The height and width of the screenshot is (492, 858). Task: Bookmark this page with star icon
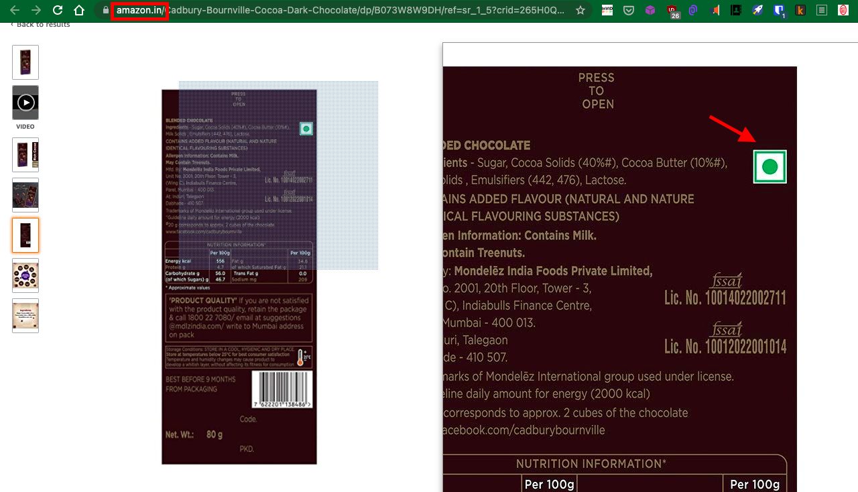click(580, 10)
